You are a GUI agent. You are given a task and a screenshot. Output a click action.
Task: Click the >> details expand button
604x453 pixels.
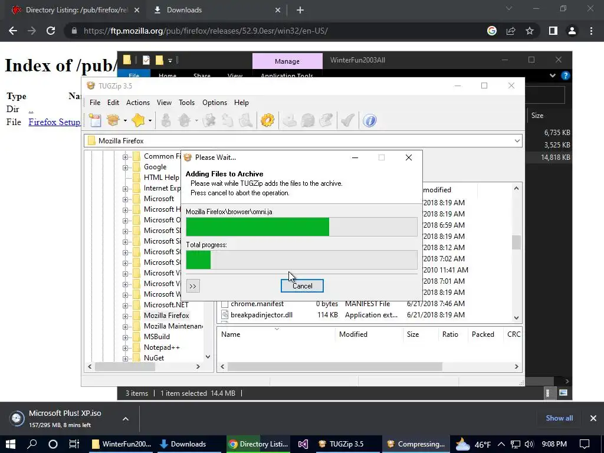pyautogui.click(x=193, y=286)
